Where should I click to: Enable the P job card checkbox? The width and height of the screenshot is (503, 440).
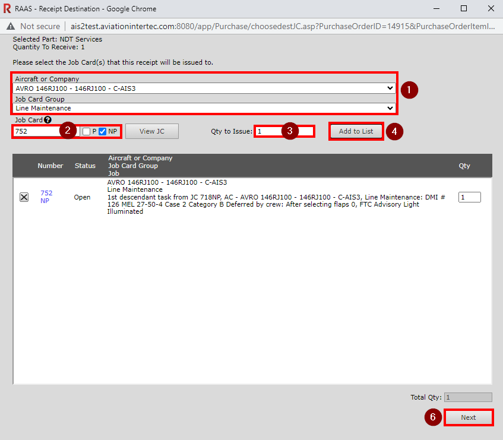(x=86, y=131)
